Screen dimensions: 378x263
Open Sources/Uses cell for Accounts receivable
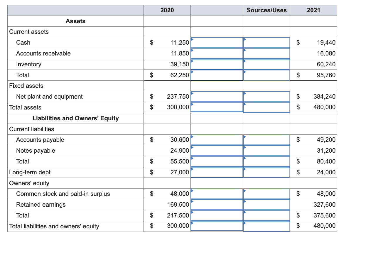[266, 53]
